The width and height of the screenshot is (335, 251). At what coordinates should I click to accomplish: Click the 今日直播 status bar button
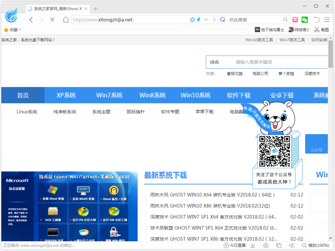tap(234, 245)
